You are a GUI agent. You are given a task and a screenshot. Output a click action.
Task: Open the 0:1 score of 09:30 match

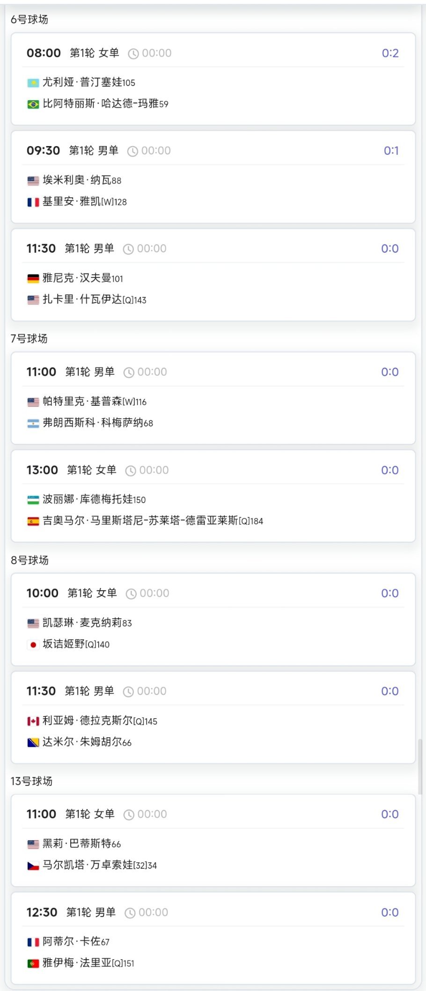[x=391, y=151]
